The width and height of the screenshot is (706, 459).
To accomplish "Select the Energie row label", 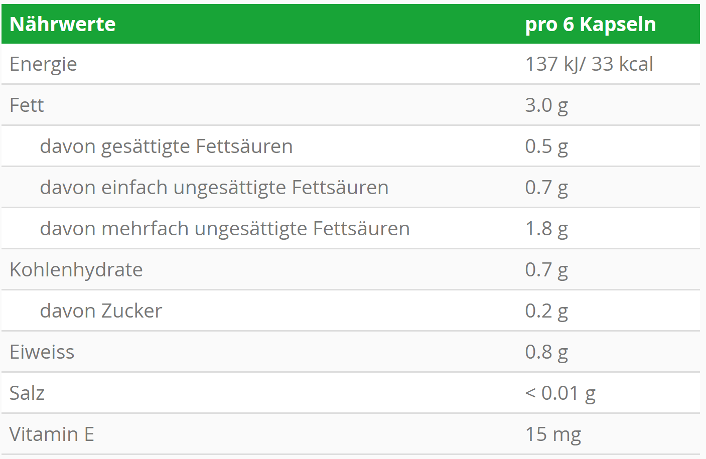I will pyautogui.click(x=43, y=64).
